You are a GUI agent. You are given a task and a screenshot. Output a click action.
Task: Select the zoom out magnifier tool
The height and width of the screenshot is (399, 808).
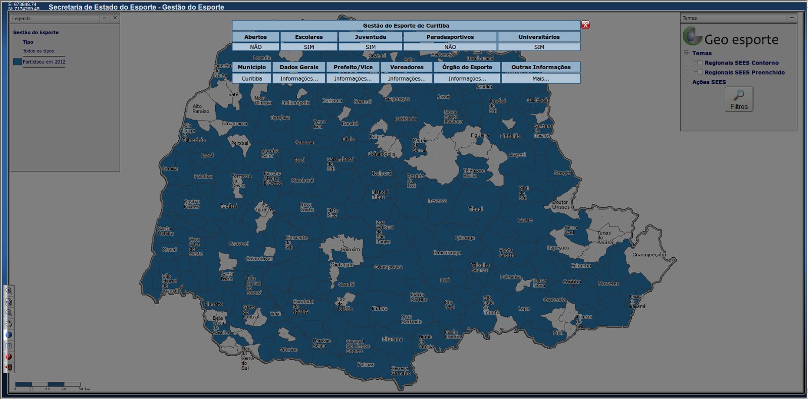point(9,313)
